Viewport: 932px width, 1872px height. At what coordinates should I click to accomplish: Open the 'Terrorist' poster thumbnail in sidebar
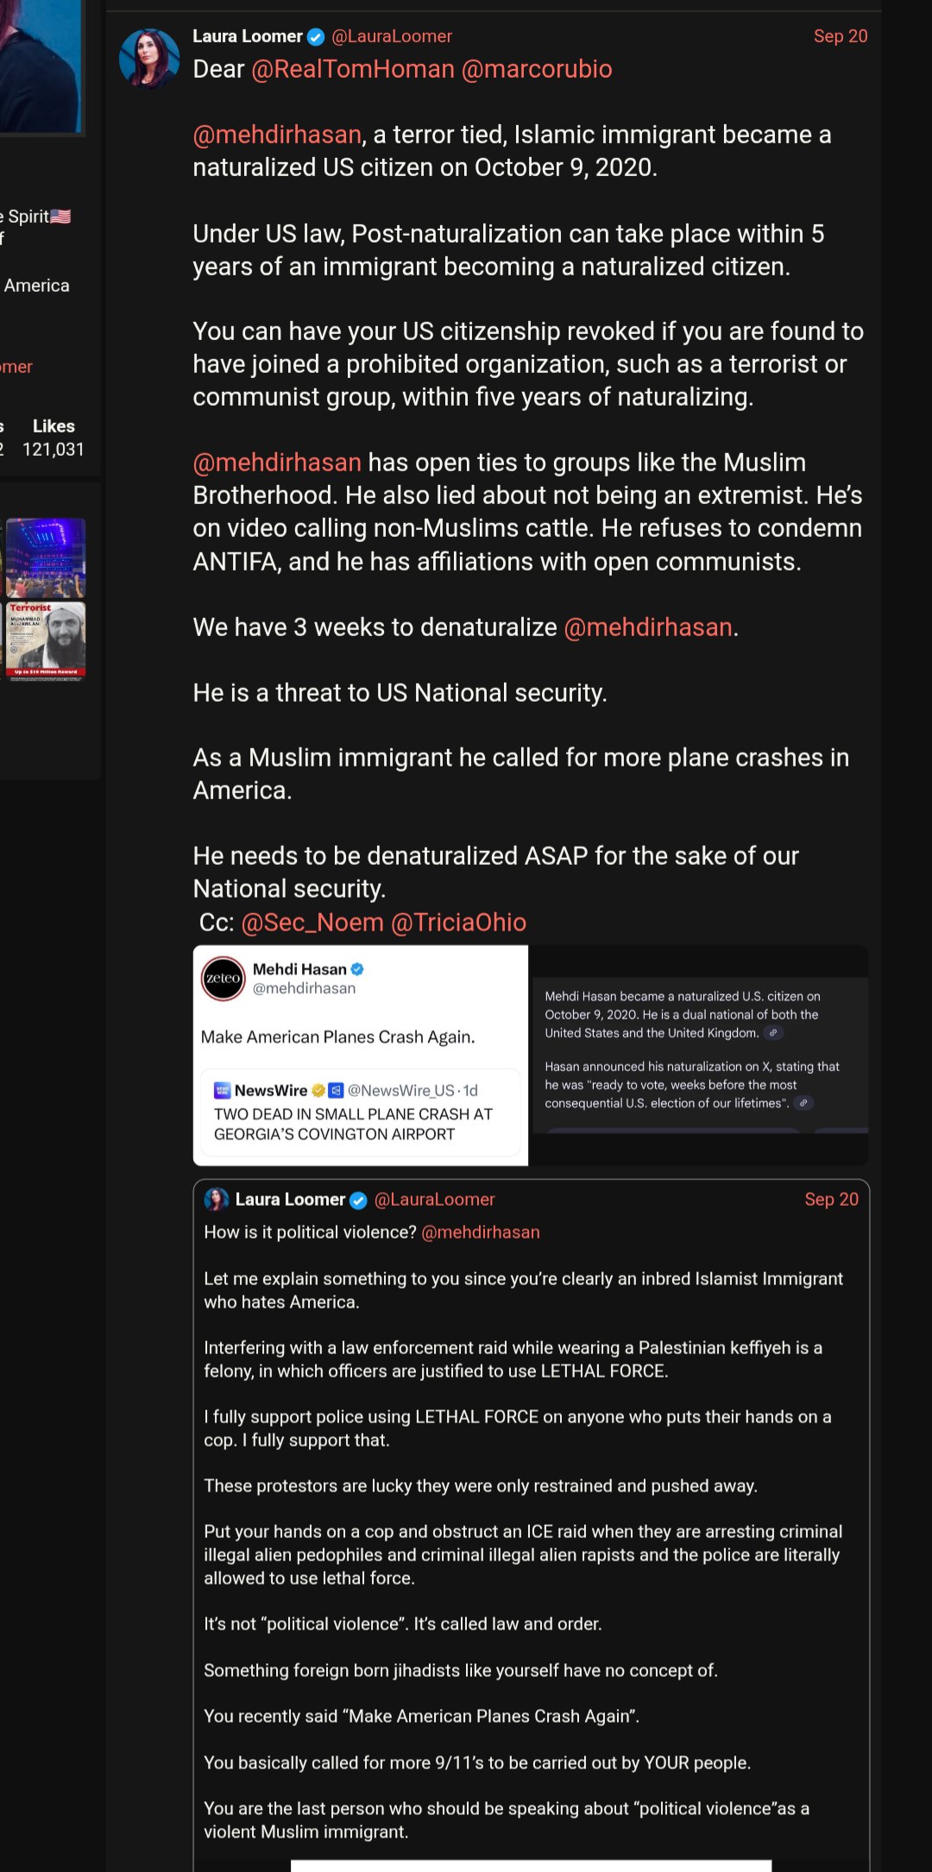pos(46,640)
